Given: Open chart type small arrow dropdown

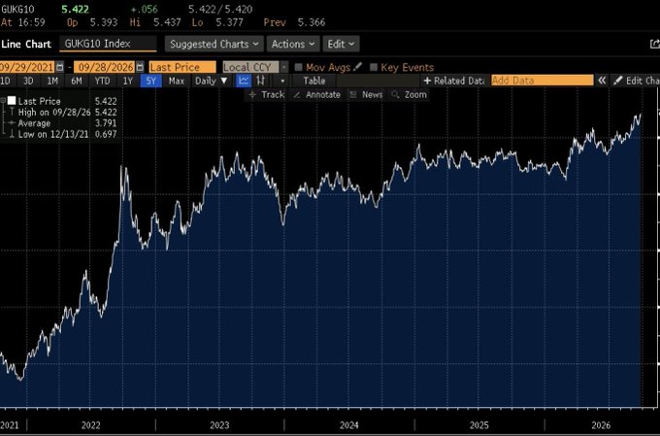Looking at the screenshot, I should [x=282, y=81].
